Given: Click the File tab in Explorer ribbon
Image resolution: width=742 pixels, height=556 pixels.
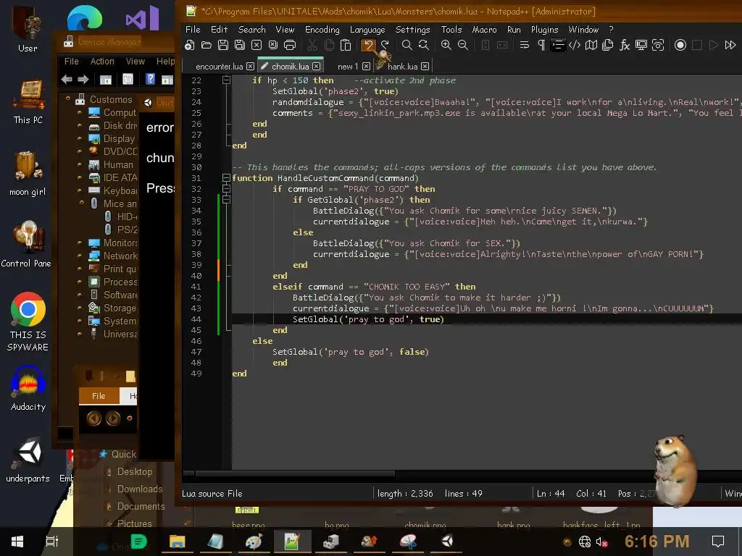Looking at the screenshot, I should (99, 396).
